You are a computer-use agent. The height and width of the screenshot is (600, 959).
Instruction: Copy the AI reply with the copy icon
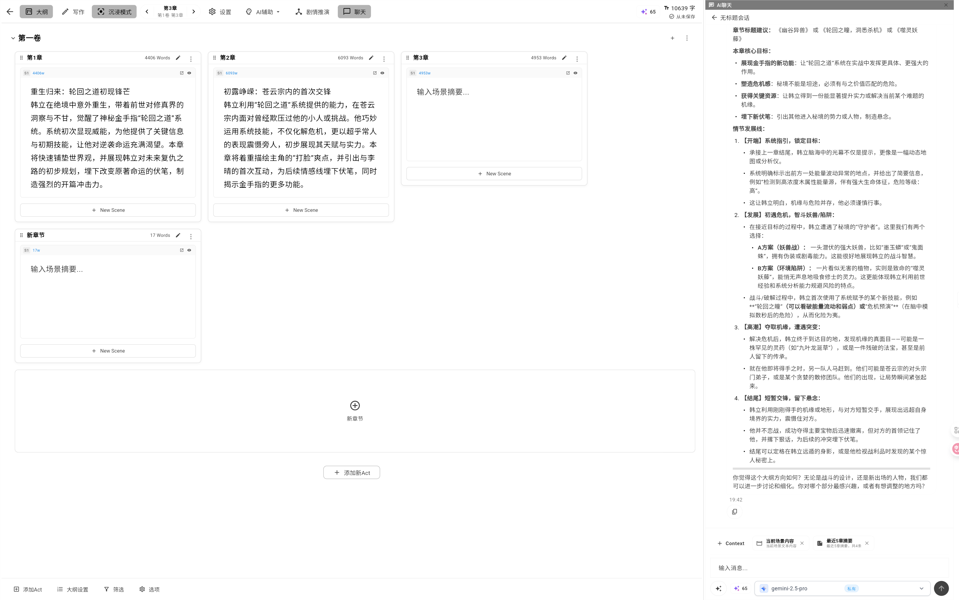[735, 512]
